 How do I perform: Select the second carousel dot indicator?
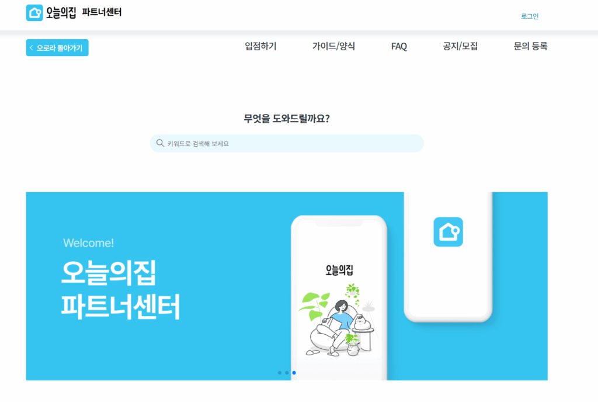coord(287,373)
